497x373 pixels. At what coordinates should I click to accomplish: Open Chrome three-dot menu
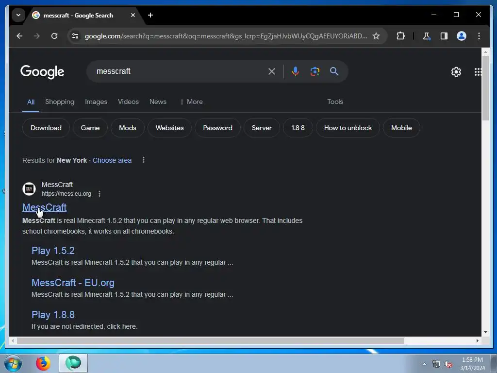click(479, 36)
